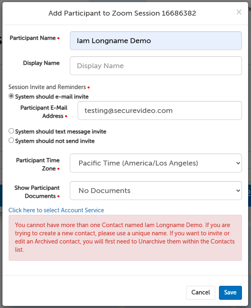This screenshot has height=308, width=251.
Task: Click the 'Session Invite and Reminders' heading
Action: 47,87
